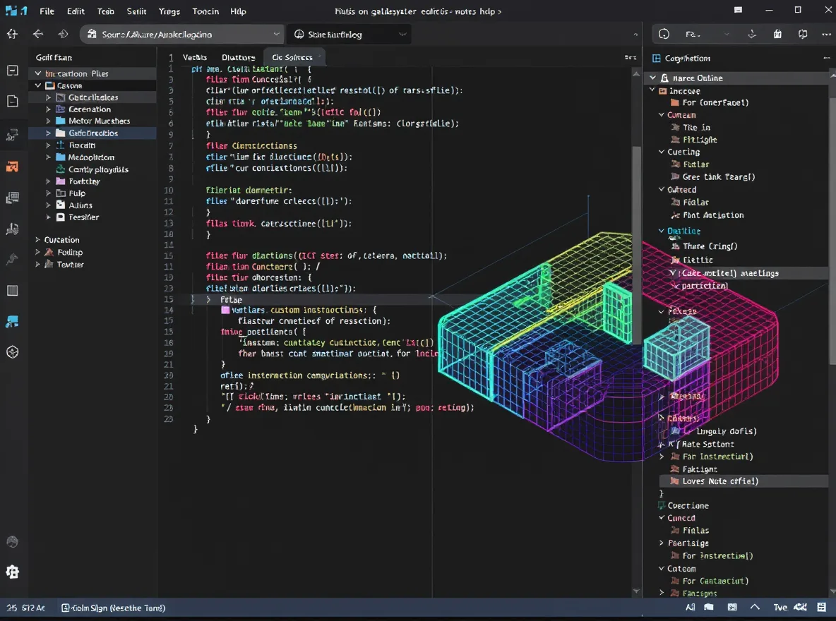Select the highlighted Gedefrreektos folder
The width and height of the screenshot is (836, 621).
point(93,133)
